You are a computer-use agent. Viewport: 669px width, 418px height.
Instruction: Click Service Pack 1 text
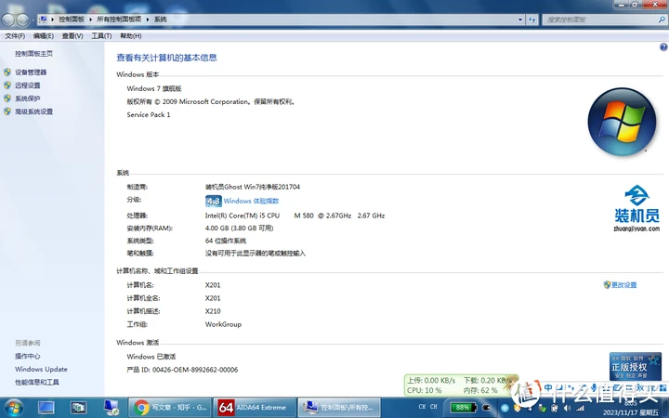149,114
